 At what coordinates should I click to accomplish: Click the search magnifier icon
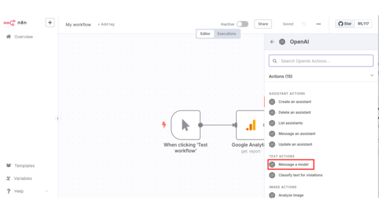coord(275,61)
